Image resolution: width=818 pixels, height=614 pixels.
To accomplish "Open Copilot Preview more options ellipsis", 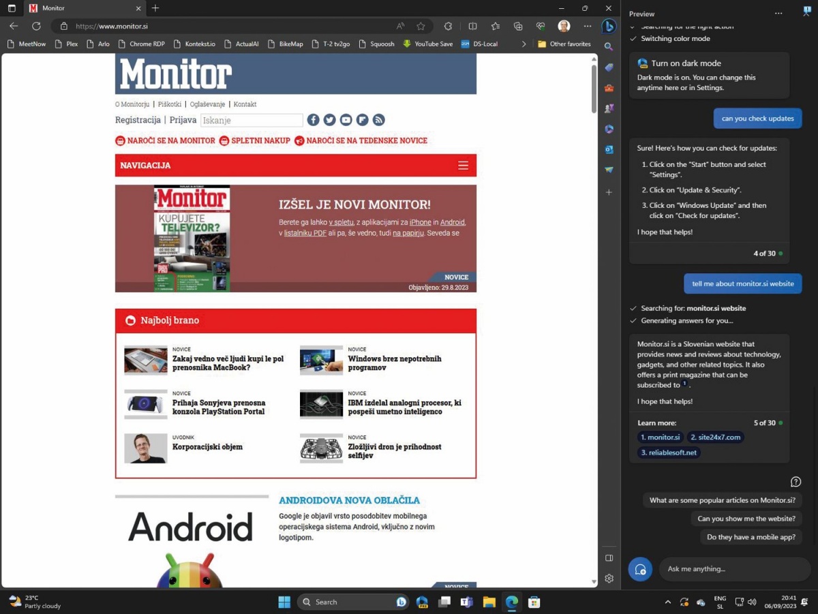I will coord(778,14).
